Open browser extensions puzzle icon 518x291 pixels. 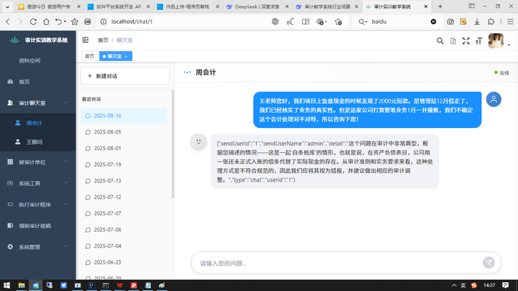[491, 21]
